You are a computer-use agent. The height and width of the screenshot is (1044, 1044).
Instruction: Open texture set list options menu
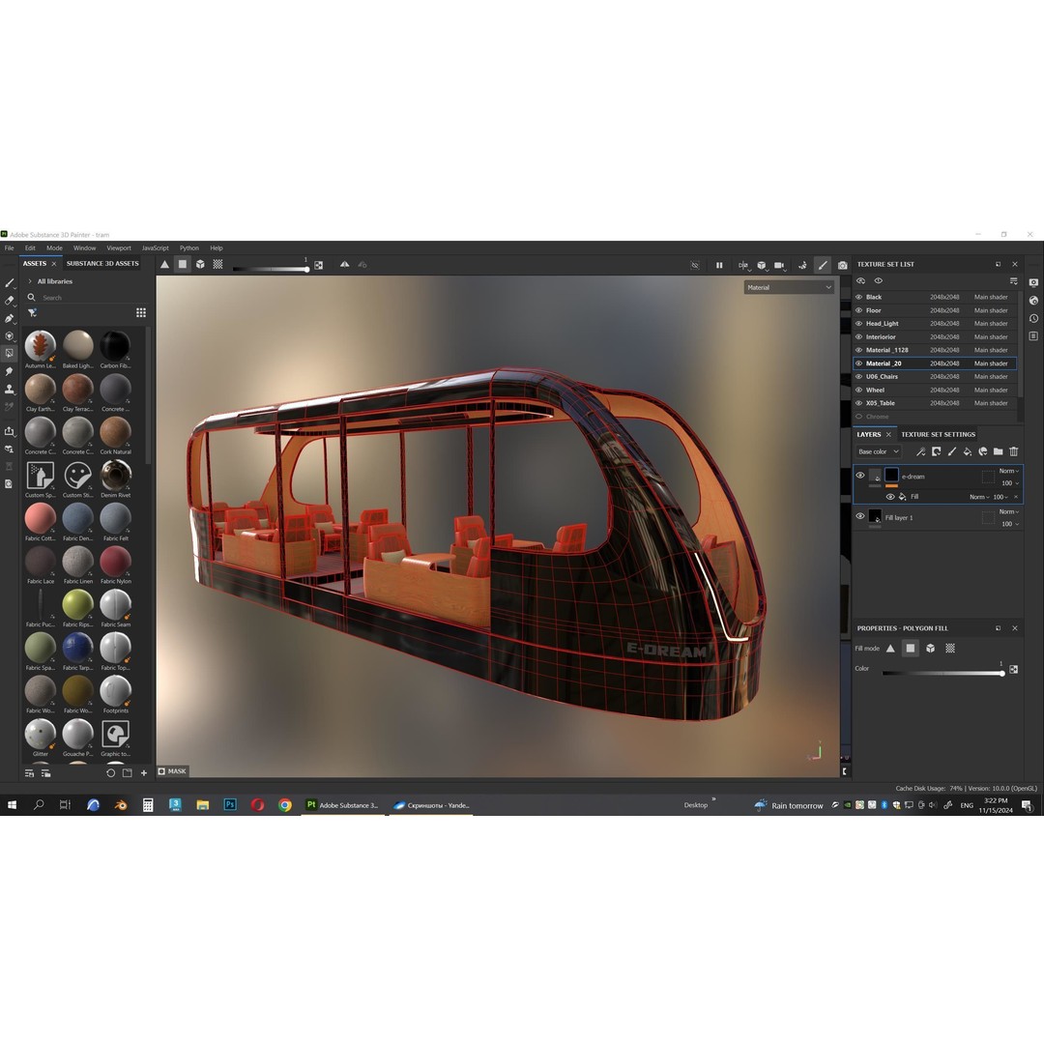click(1013, 281)
